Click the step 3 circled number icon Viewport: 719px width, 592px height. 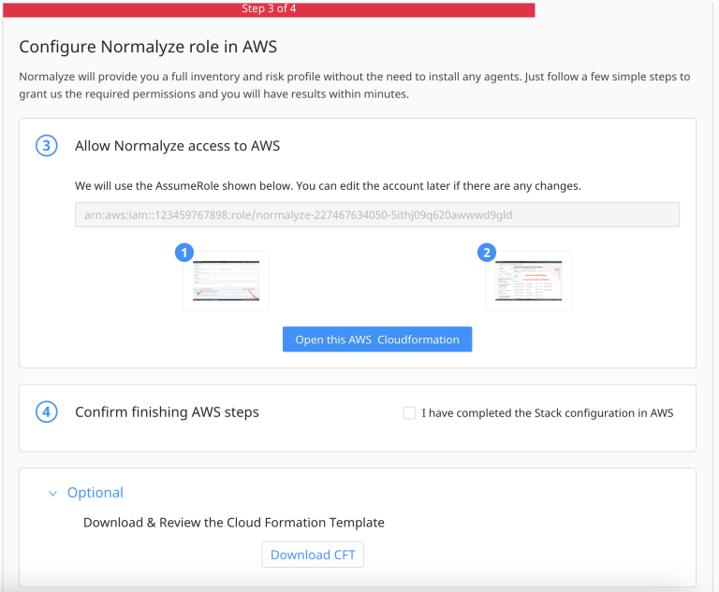point(47,146)
